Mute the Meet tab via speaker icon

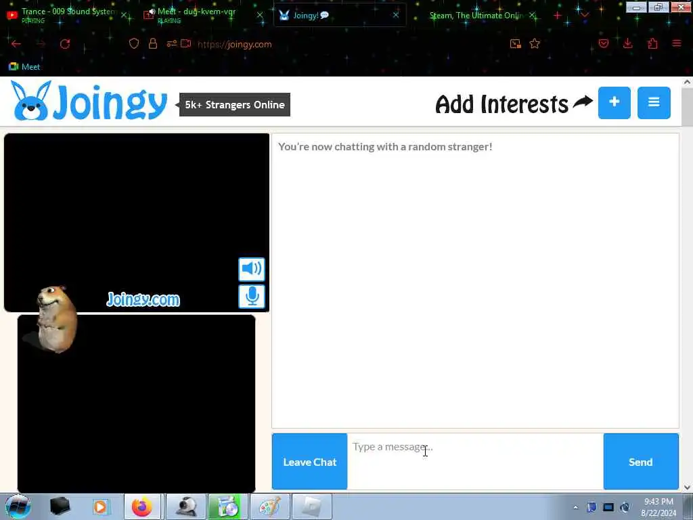[152, 12]
